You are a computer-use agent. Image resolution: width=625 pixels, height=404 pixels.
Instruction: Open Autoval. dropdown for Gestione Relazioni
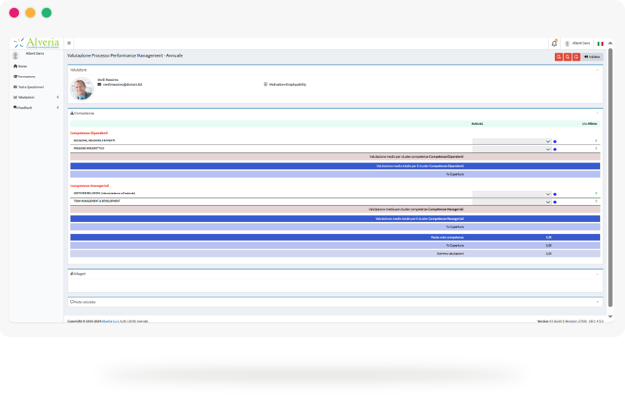point(512,194)
